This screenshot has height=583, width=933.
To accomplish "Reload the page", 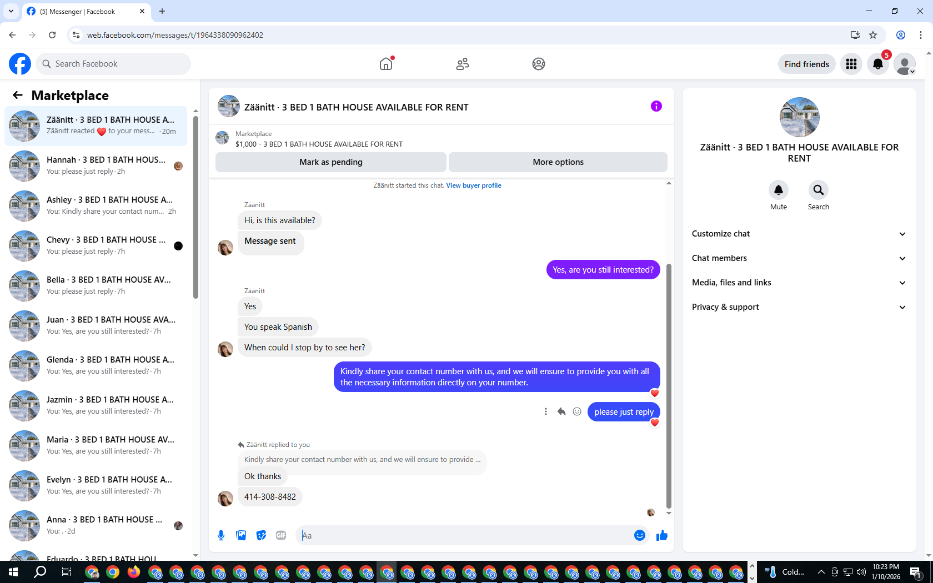I will (x=52, y=35).
